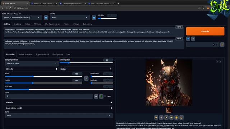Switch to the Extras tab
Screen dimensions: 230x129
click(x=28, y=24)
